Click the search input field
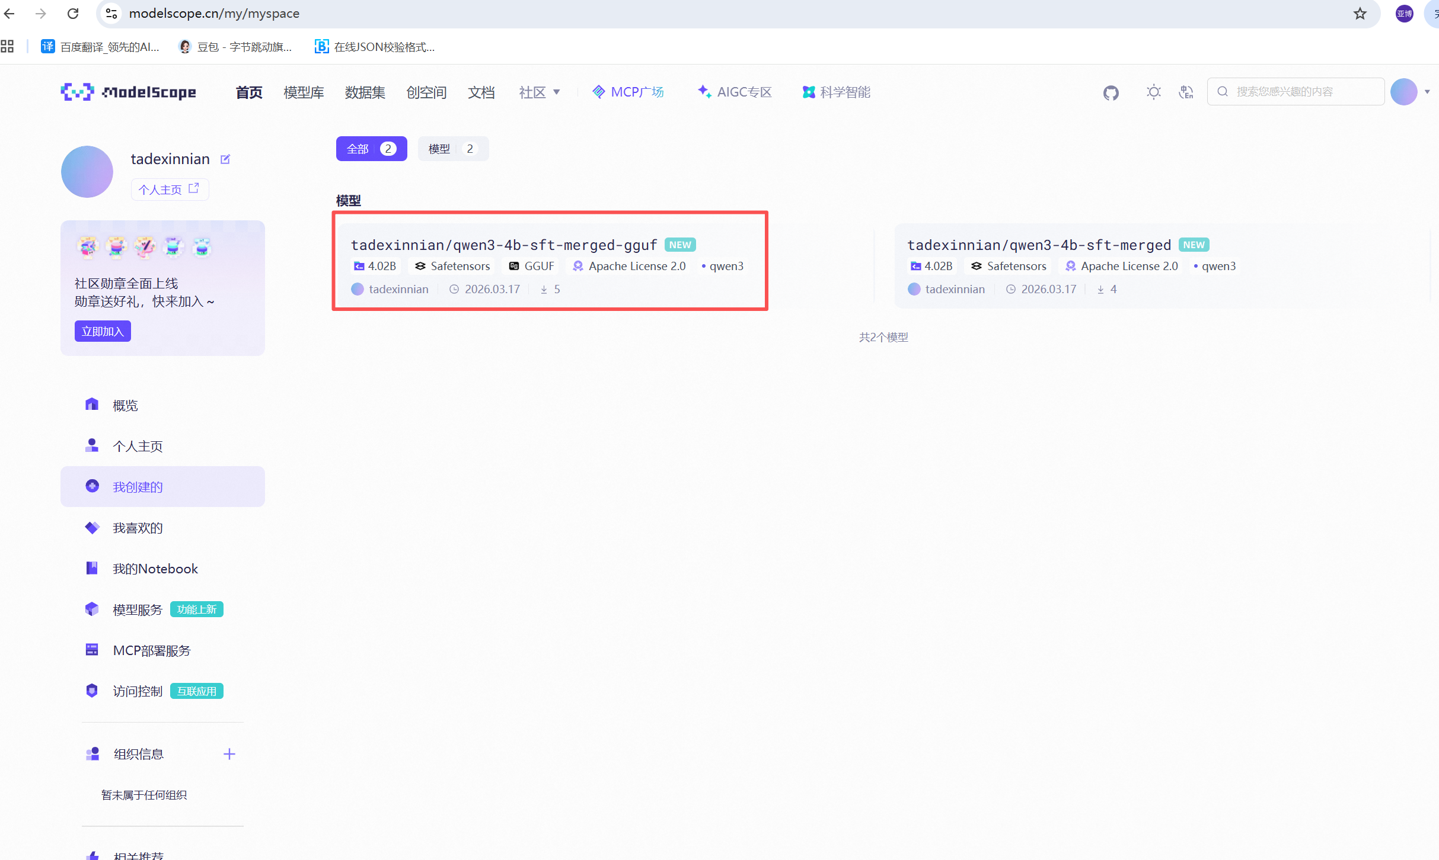This screenshot has width=1439, height=860. coord(1296,92)
